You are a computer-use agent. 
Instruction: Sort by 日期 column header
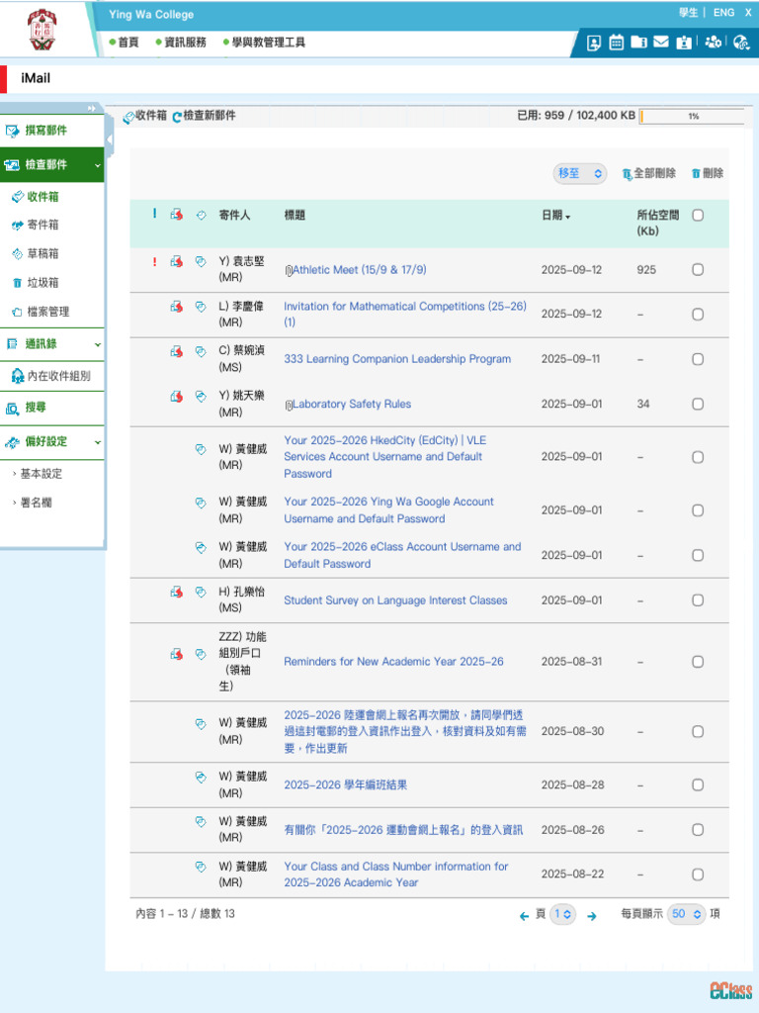pos(555,215)
